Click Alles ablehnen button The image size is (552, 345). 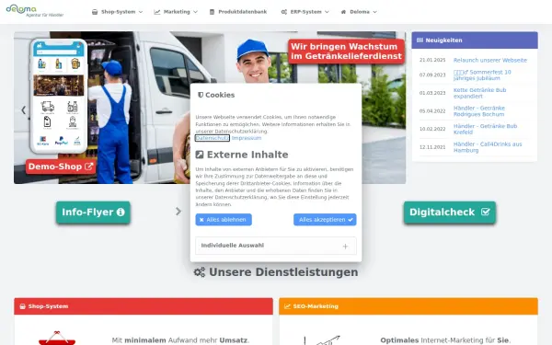click(x=224, y=220)
